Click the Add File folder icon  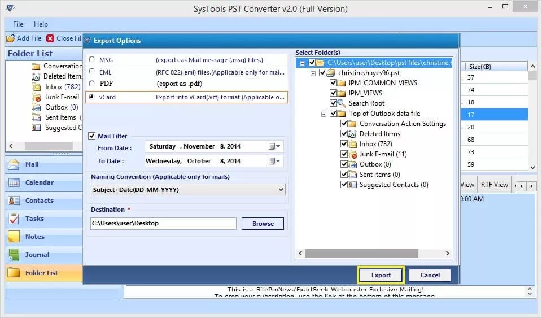(x=11, y=38)
